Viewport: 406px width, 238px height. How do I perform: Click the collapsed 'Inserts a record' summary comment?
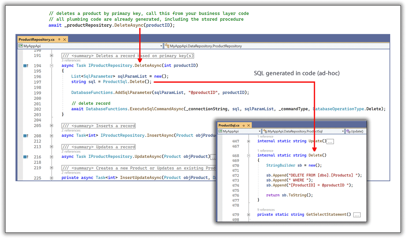coord(98,126)
